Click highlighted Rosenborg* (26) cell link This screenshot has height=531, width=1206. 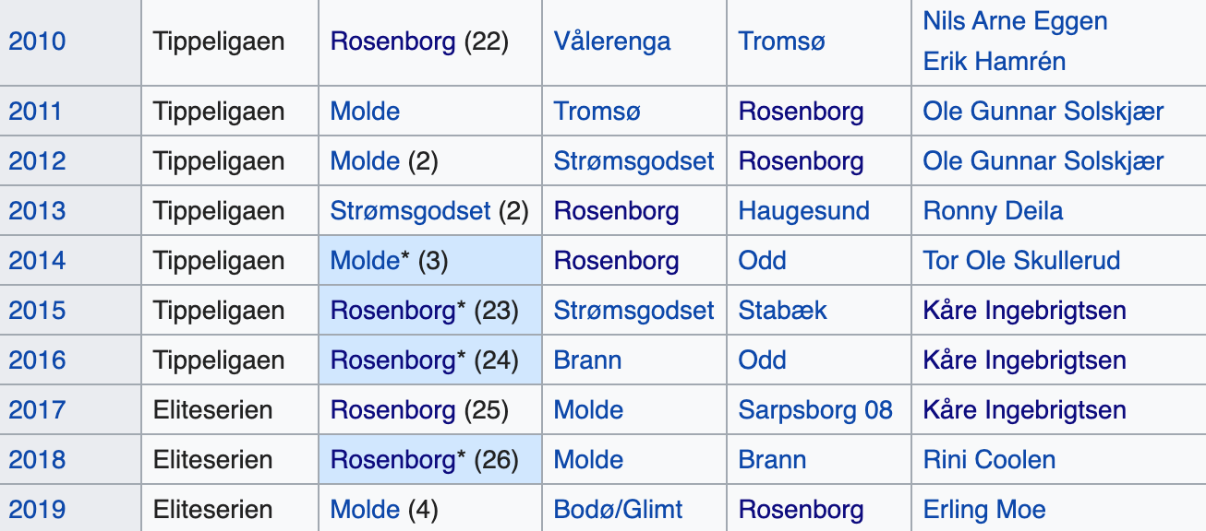[x=398, y=460]
